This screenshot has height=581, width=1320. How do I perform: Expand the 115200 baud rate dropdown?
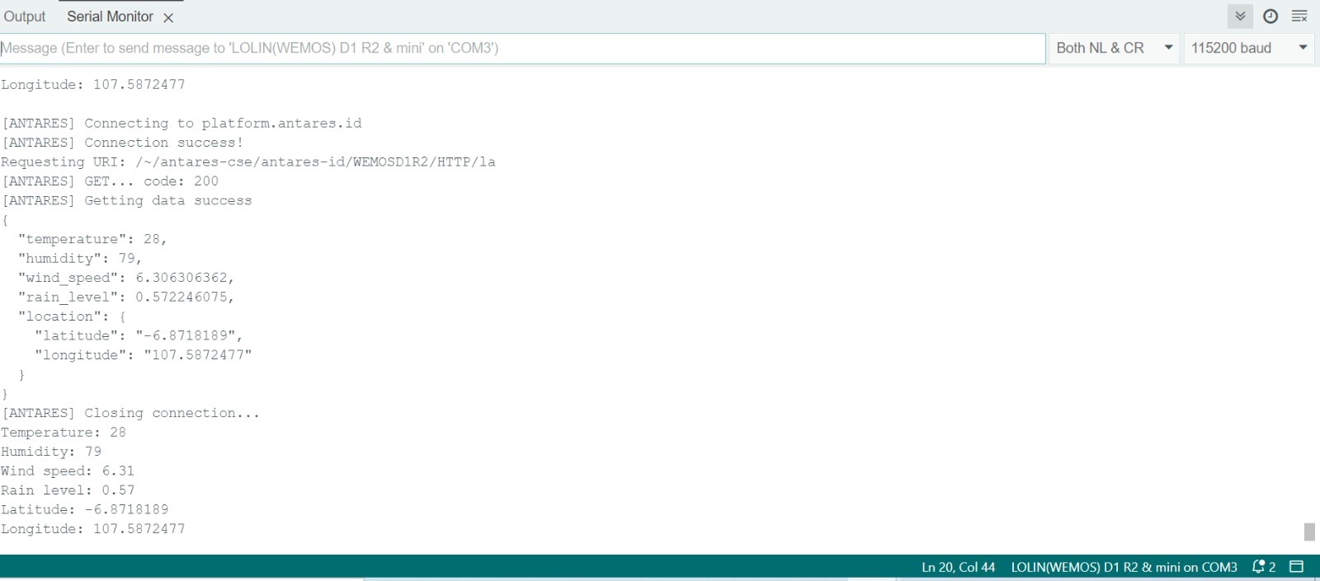click(x=1249, y=48)
